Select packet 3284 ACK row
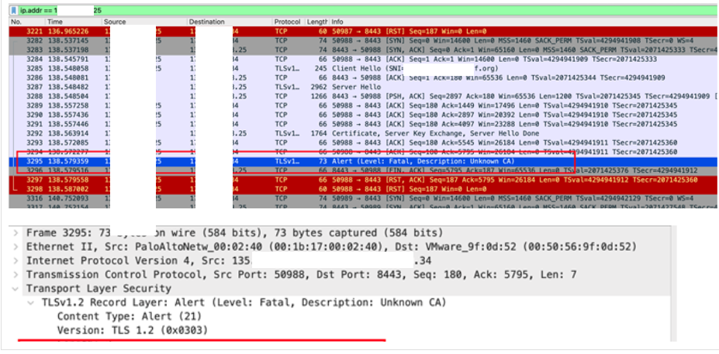The width and height of the screenshot is (719, 354). pos(363,59)
